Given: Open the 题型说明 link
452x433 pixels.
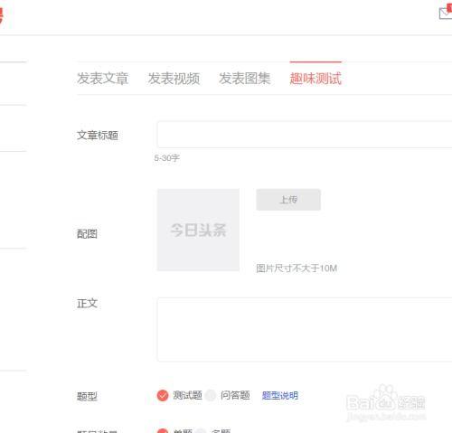Looking at the screenshot, I should (280, 395).
